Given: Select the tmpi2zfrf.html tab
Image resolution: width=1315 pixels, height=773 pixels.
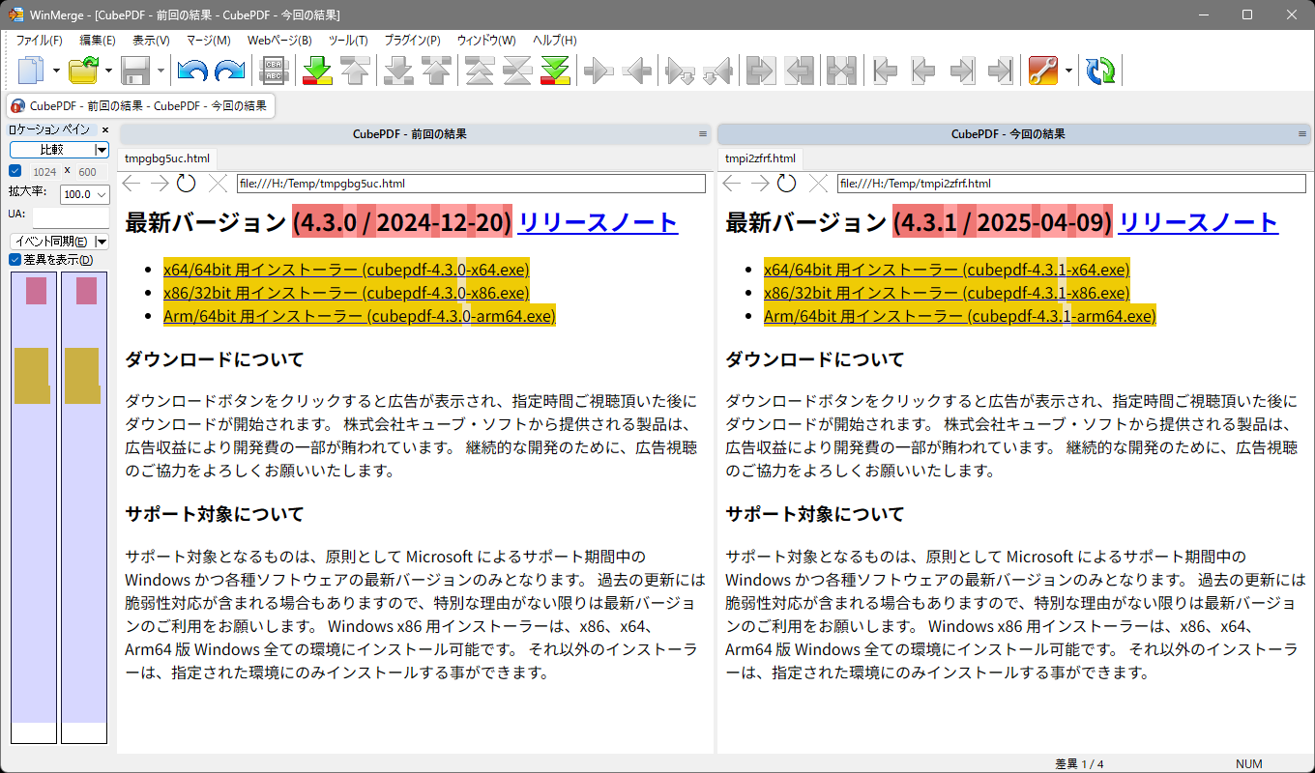Looking at the screenshot, I should click(x=760, y=158).
